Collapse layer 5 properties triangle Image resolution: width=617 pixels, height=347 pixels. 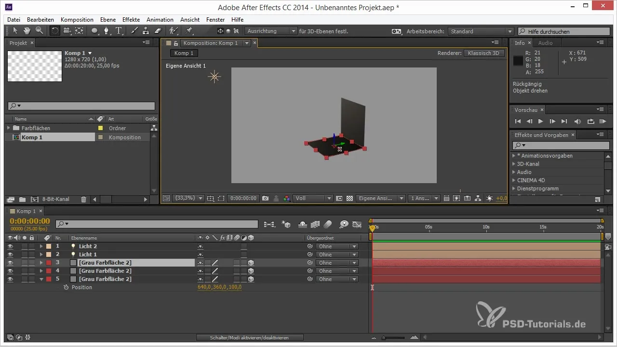pos(41,279)
